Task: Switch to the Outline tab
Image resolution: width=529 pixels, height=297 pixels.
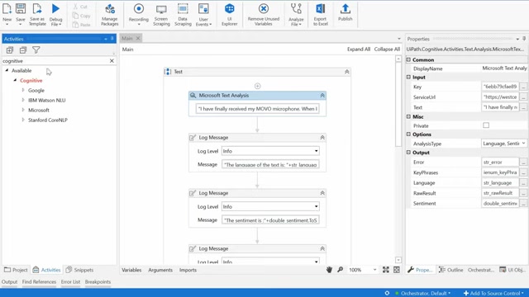Action: pos(450,270)
